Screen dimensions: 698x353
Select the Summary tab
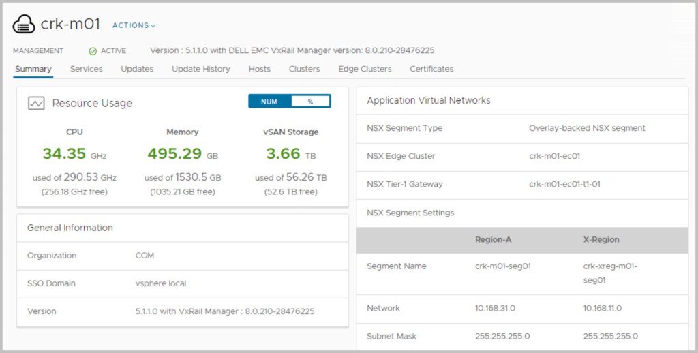33,69
